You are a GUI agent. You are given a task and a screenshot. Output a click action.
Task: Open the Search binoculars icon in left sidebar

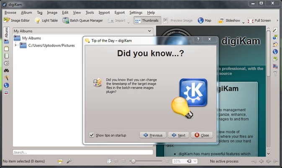pyautogui.click(x=6, y=71)
